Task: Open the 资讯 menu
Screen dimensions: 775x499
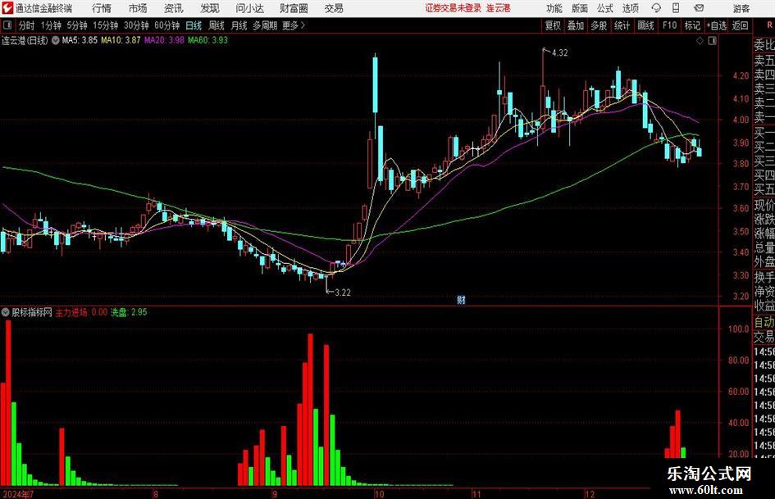Action: (174, 8)
